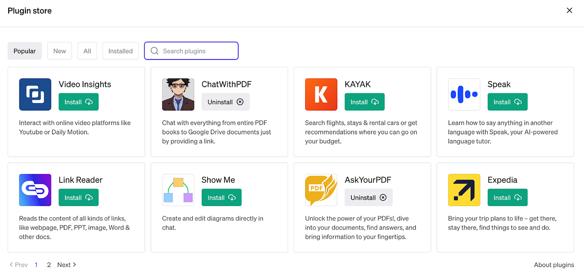Focus the Search plugins field
The height and width of the screenshot is (279, 584).
coord(191,51)
